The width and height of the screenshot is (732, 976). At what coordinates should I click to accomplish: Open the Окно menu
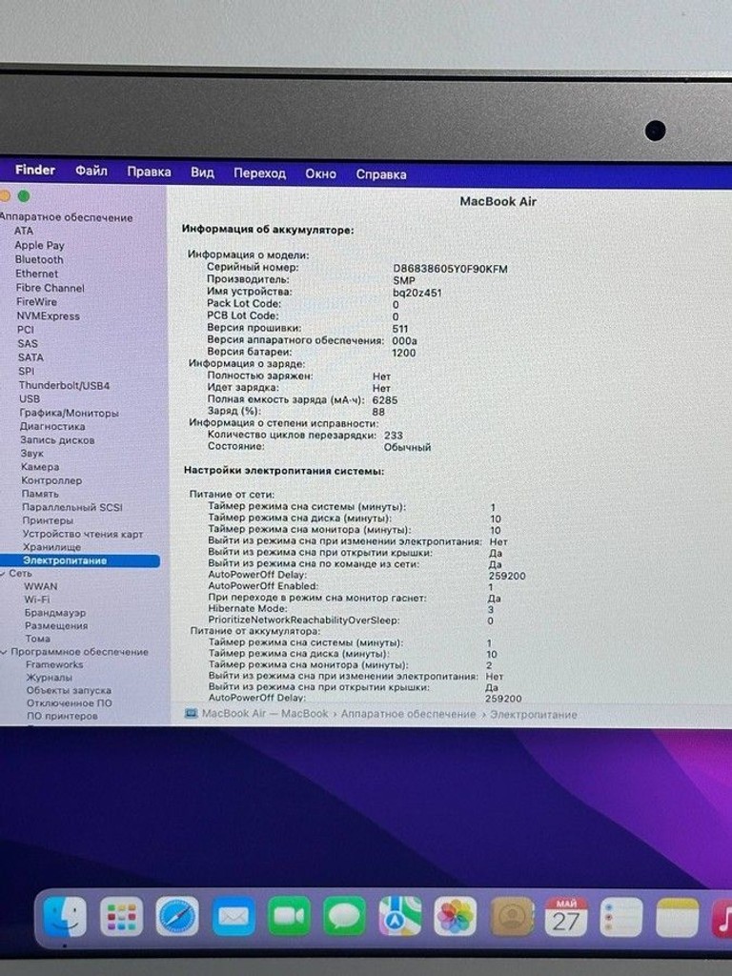click(320, 173)
